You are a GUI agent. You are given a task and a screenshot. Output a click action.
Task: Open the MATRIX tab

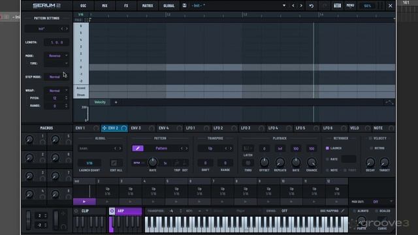[148, 6]
